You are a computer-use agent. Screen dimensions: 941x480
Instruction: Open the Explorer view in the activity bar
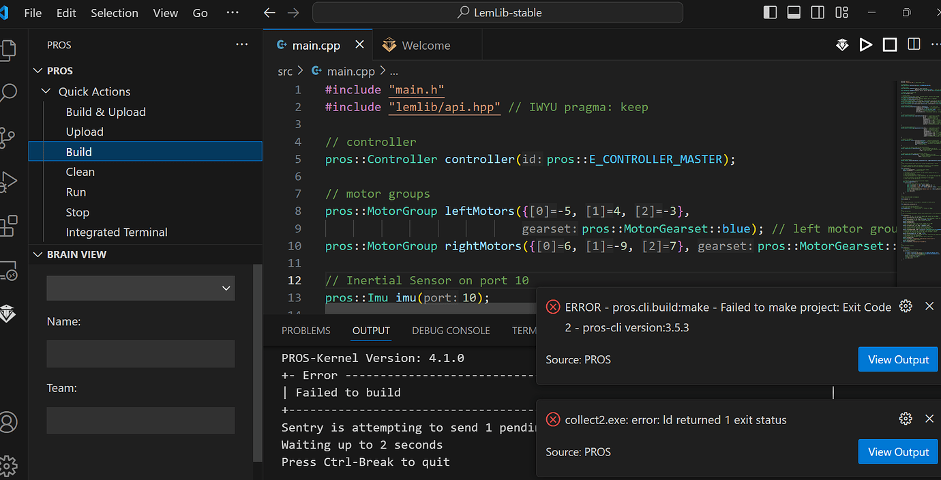pos(8,48)
